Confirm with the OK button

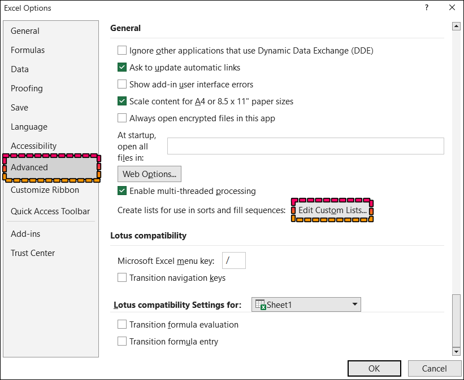[374, 369]
